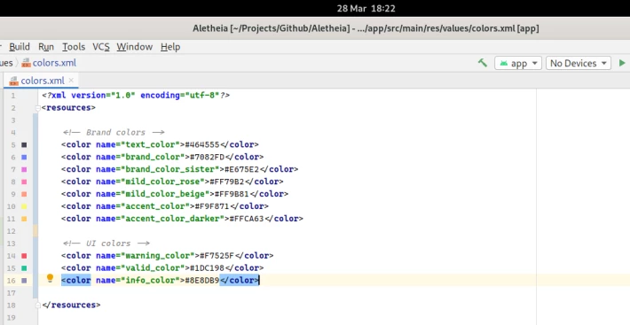This screenshot has height=325, width=630.
Task: Click the hex value #7082FD
Action: 207,157
